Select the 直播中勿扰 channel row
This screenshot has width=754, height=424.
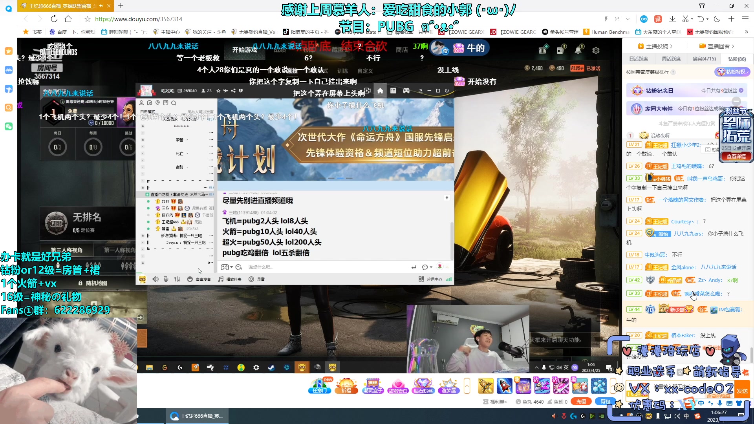(179, 194)
